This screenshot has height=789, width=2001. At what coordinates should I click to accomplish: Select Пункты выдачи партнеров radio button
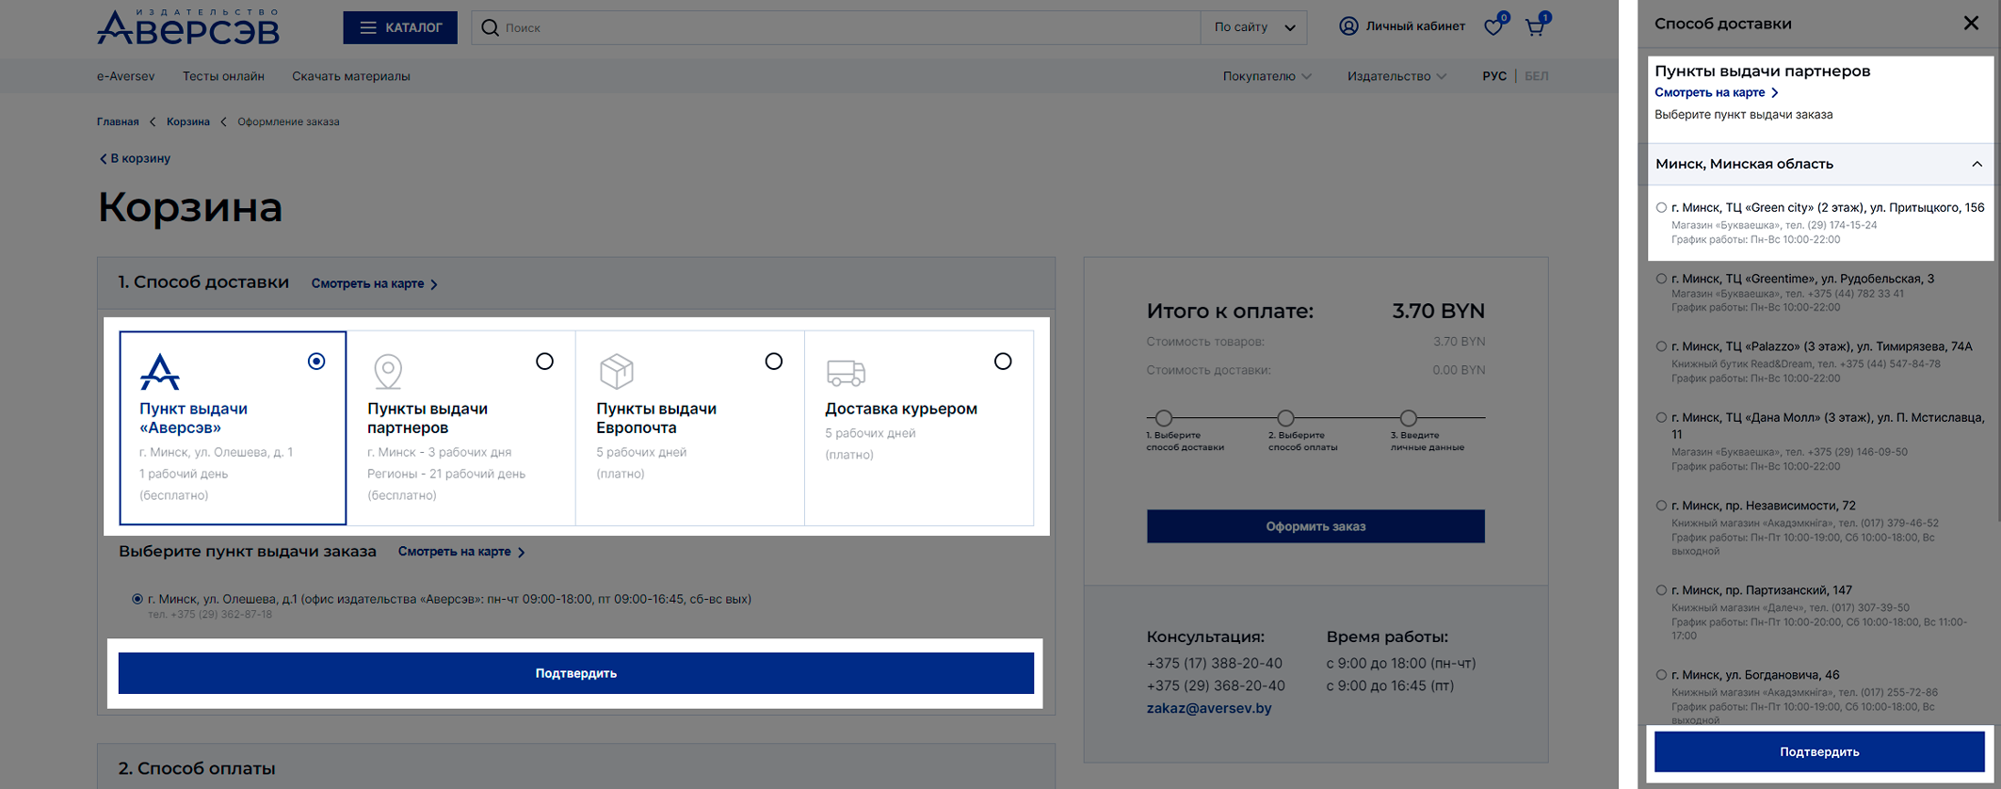click(544, 362)
